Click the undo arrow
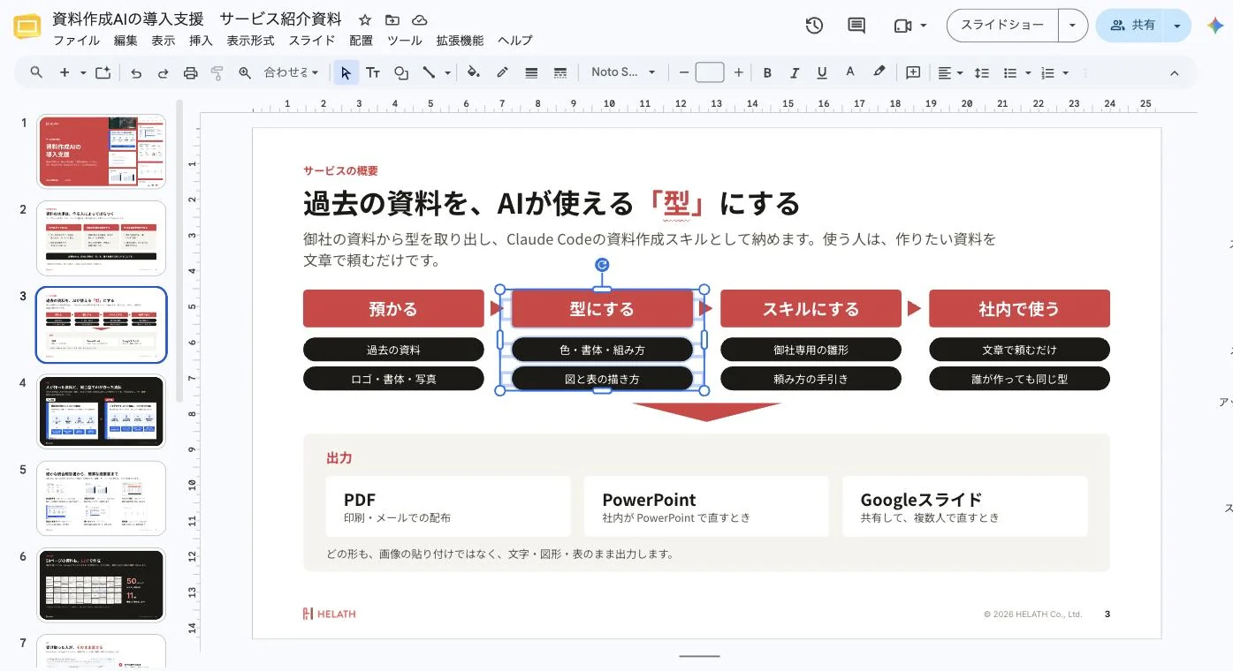 coord(136,72)
